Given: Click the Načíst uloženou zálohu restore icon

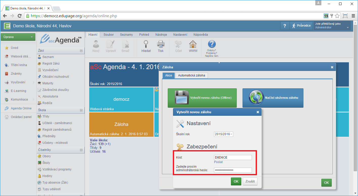Looking at the screenshot, I should [256, 98].
